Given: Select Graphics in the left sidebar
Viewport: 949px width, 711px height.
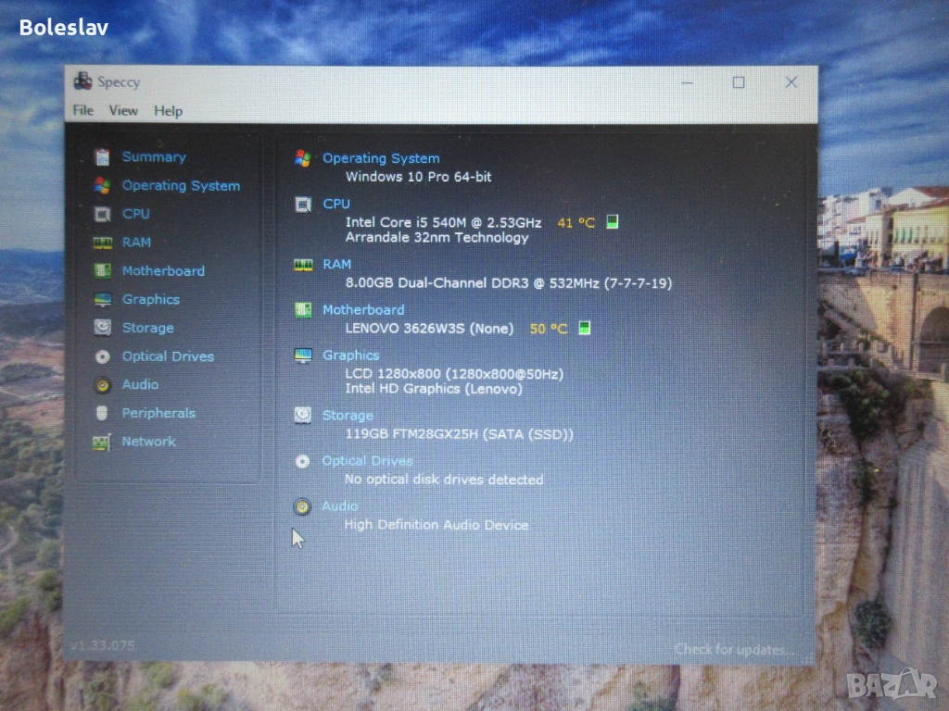Looking at the screenshot, I should pos(150,300).
